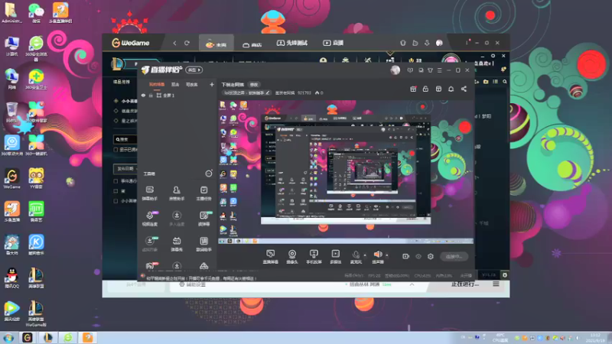This screenshot has height=344, width=612.
Task: Open WeGame's download manager arrow icon
Action: [427, 43]
